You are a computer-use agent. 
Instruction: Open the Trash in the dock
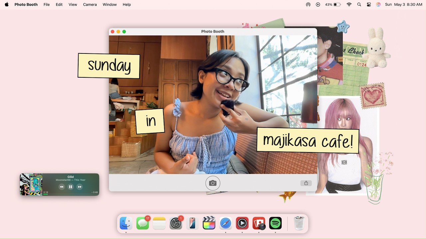point(299,223)
